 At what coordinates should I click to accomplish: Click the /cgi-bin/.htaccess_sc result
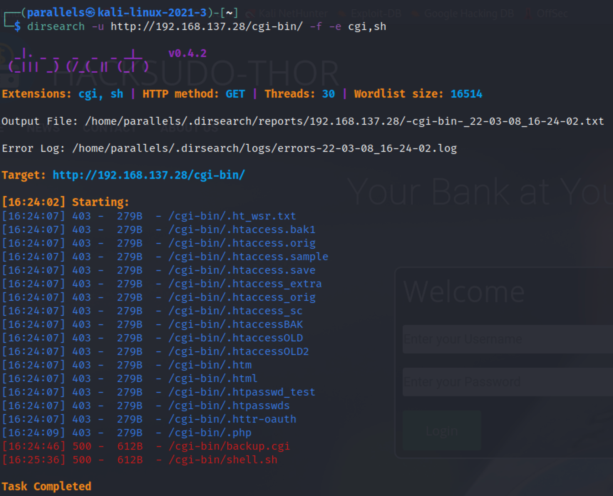pos(235,311)
